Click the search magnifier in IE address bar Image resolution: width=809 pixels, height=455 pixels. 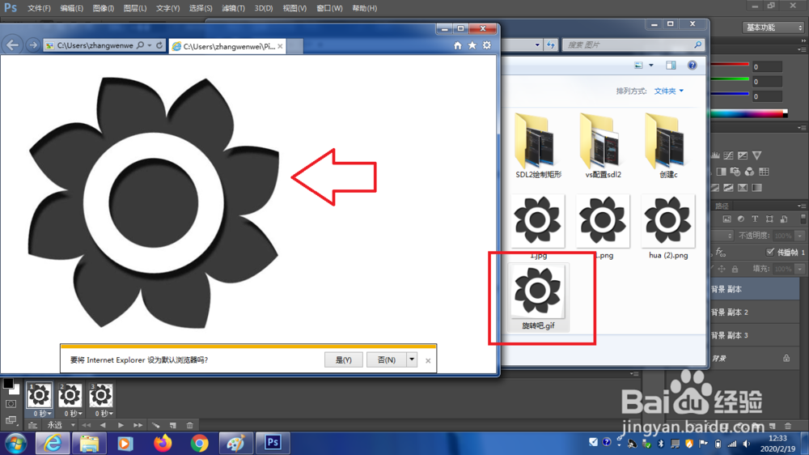[x=140, y=45]
